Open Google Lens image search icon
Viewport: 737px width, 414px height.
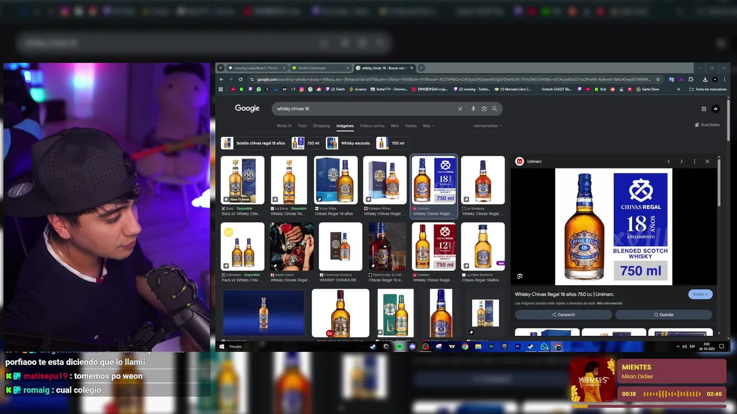(x=484, y=109)
